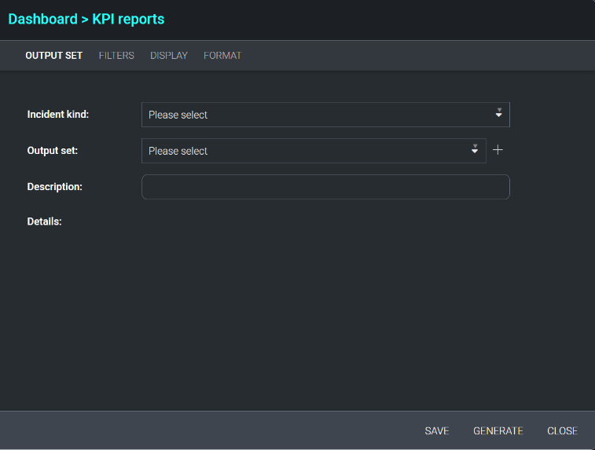The width and height of the screenshot is (595, 450).
Task: Click the Incident kind dropdown arrow
Action: coord(498,114)
